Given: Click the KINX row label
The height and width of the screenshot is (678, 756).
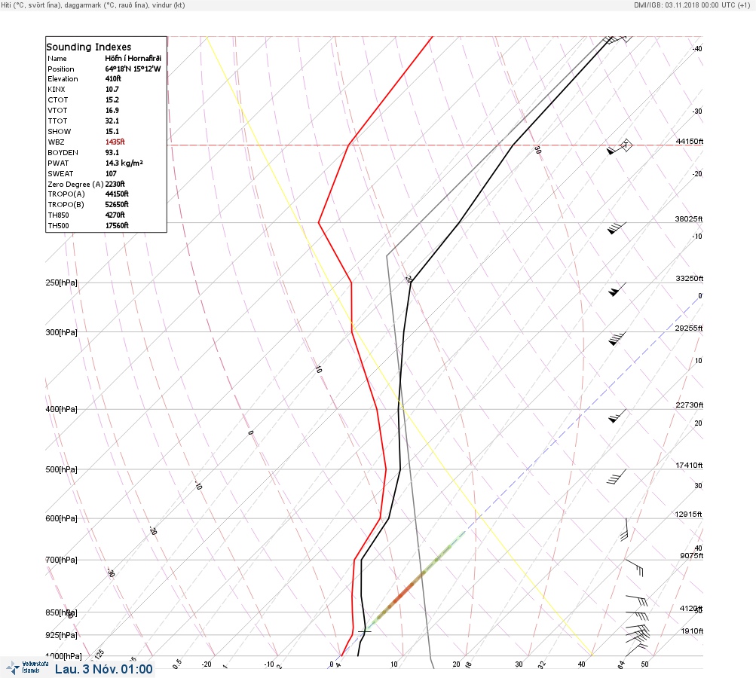Looking at the screenshot, I should click(57, 89).
